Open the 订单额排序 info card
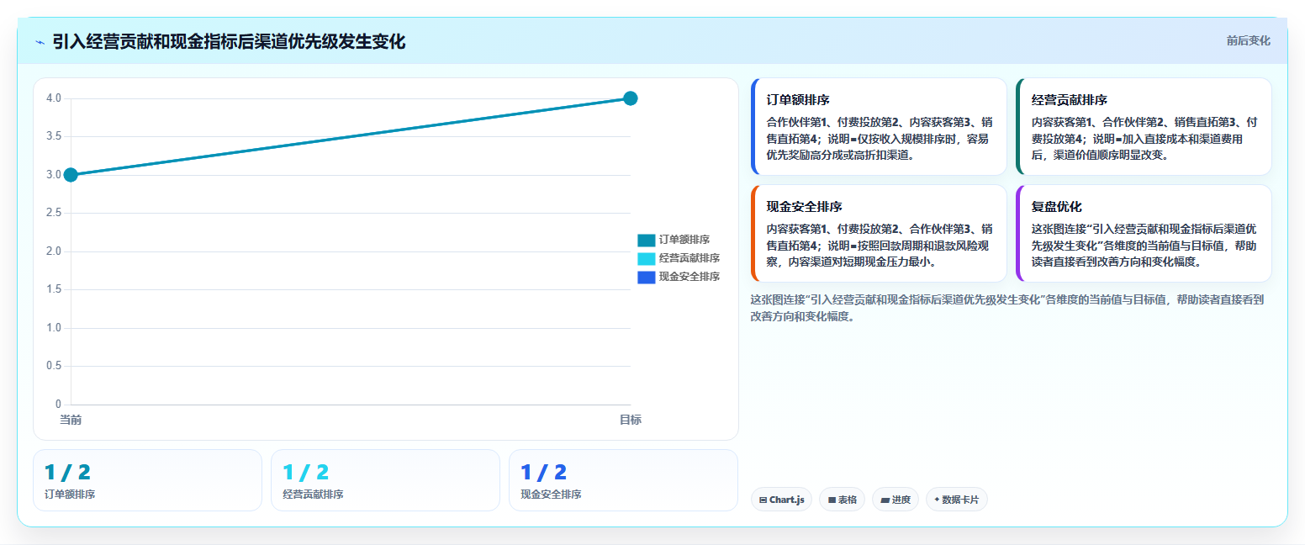 point(879,126)
